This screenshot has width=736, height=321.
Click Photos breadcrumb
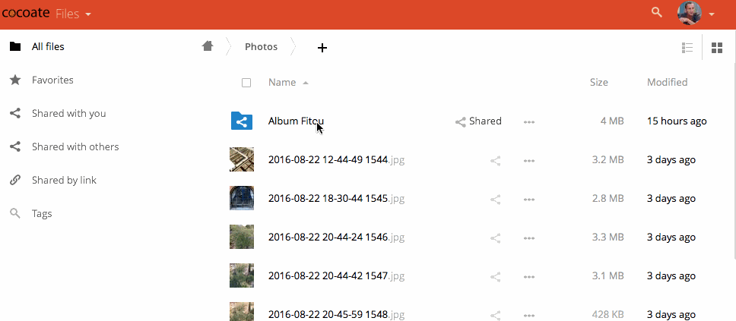261,47
